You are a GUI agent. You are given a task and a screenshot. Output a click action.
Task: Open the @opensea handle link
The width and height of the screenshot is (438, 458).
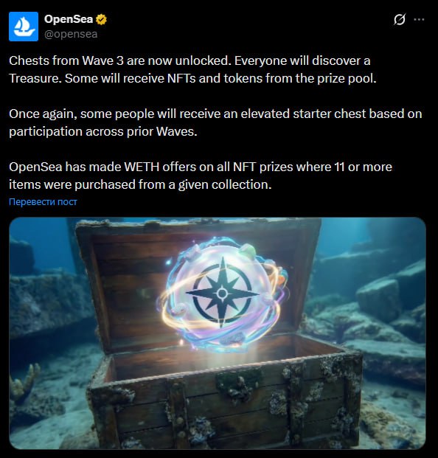click(x=71, y=34)
